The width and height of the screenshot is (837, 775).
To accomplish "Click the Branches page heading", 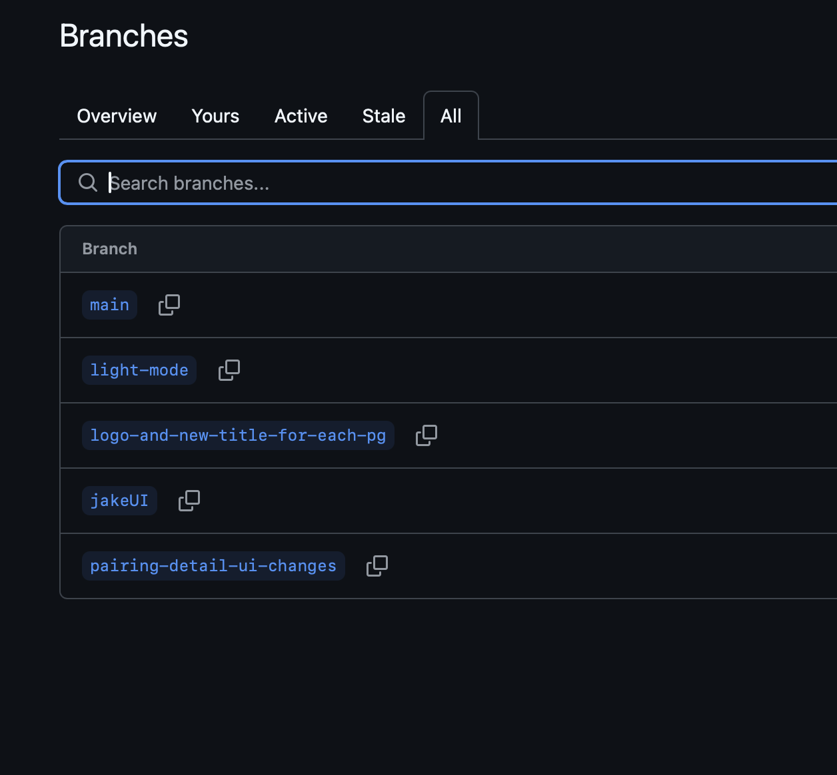I will click(x=124, y=36).
